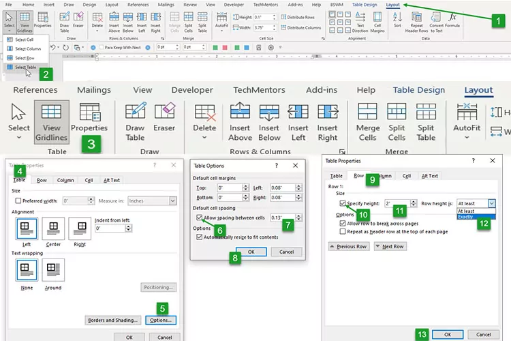Click the blue square in quick toolbar
The width and height of the screenshot is (511, 341).
[x=247, y=48]
